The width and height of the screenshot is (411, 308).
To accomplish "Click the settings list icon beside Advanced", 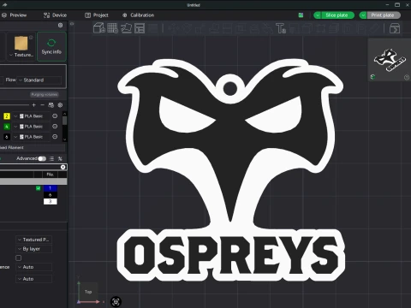I will (51, 158).
